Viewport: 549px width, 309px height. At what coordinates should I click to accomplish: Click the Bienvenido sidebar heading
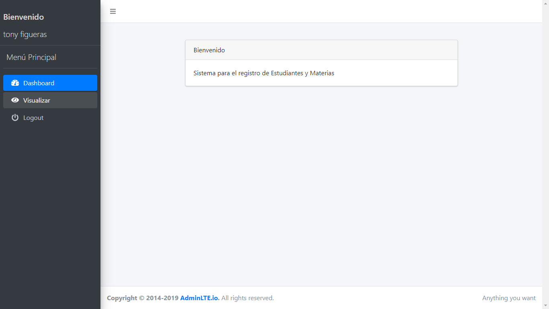point(24,17)
